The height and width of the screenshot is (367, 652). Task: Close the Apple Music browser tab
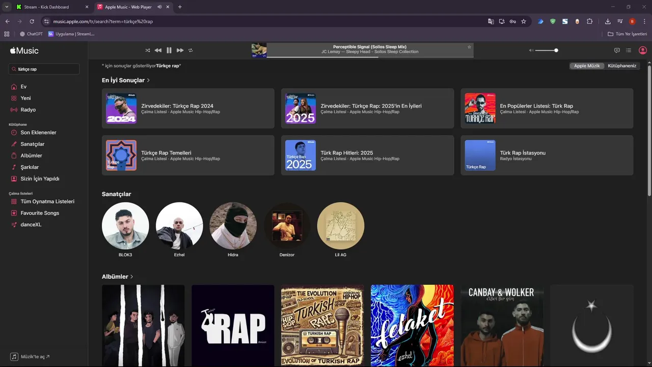pyautogui.click(x=168, y=7)
